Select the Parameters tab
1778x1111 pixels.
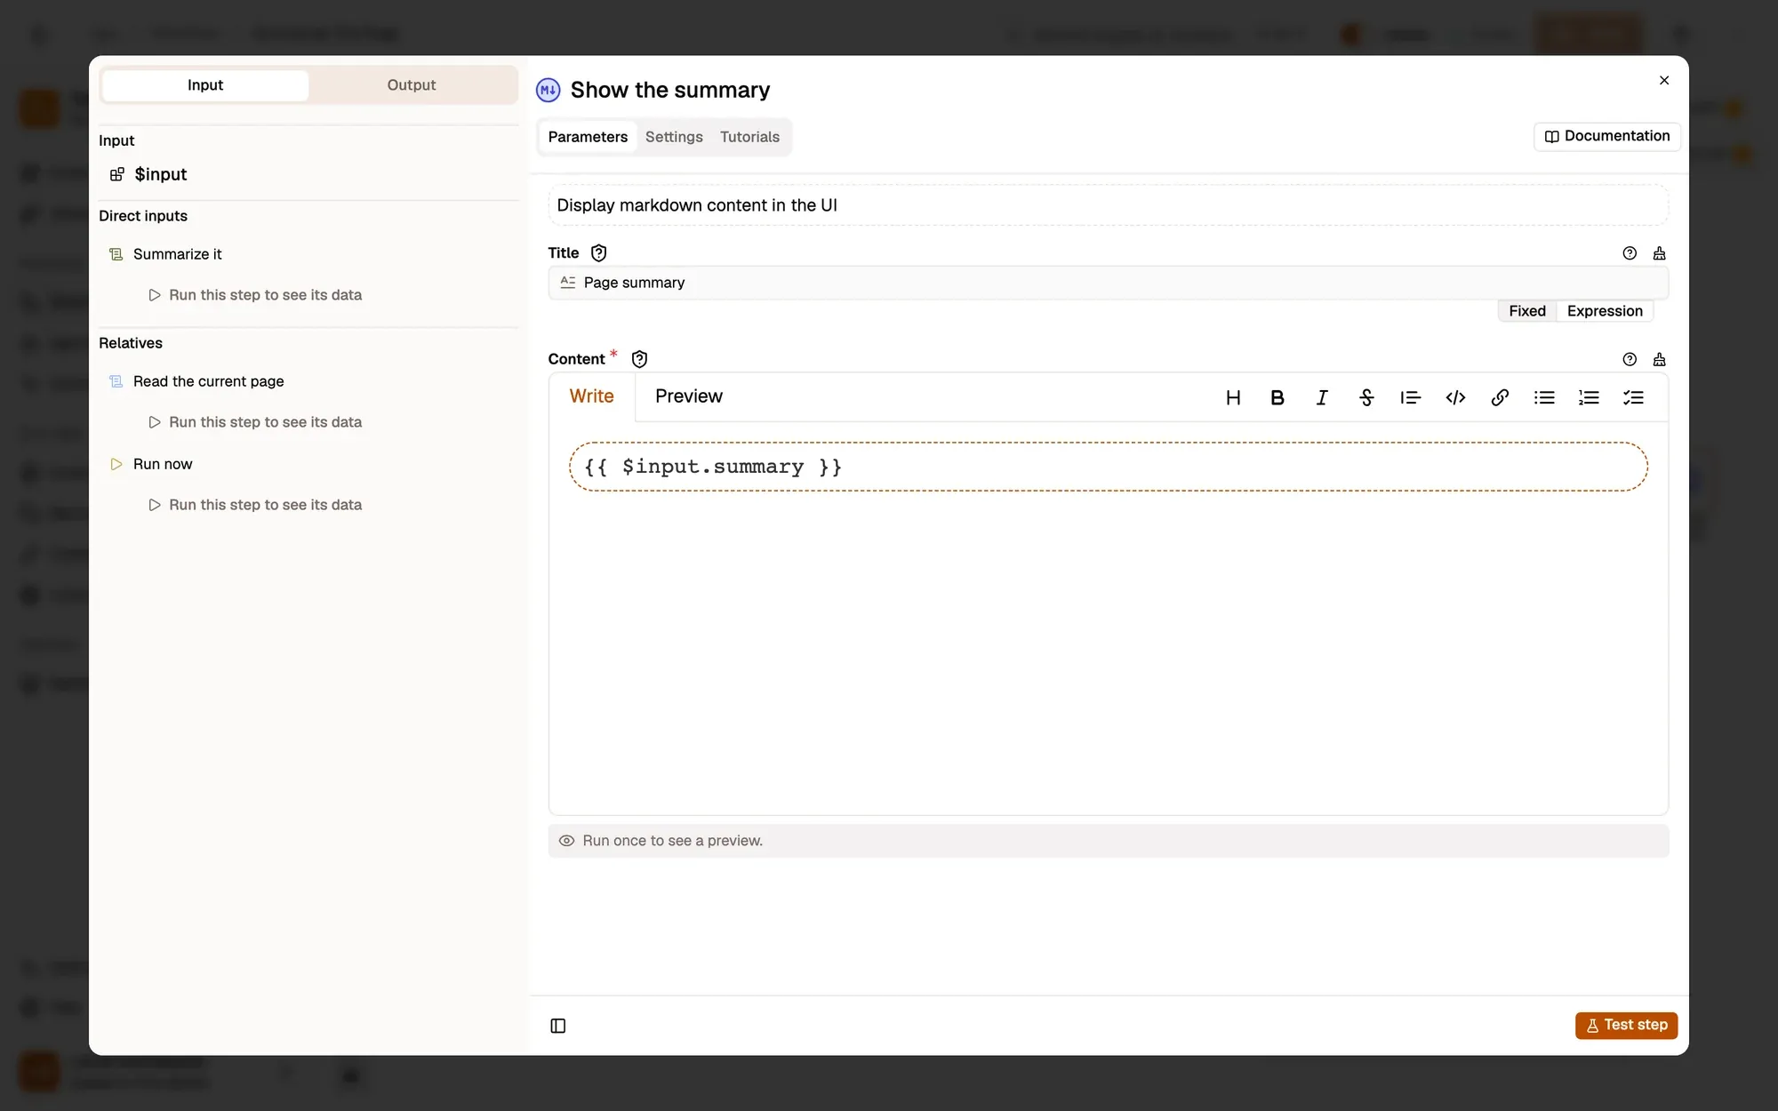[588, 137]
